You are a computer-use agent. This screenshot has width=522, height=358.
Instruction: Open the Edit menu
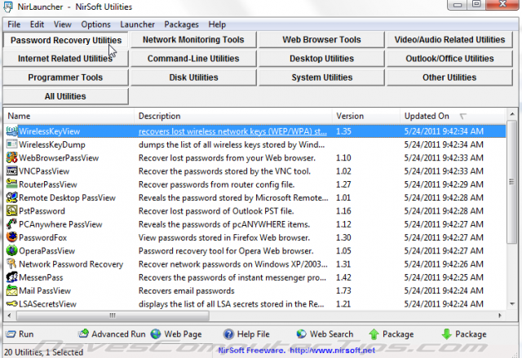tap(37, 24)
